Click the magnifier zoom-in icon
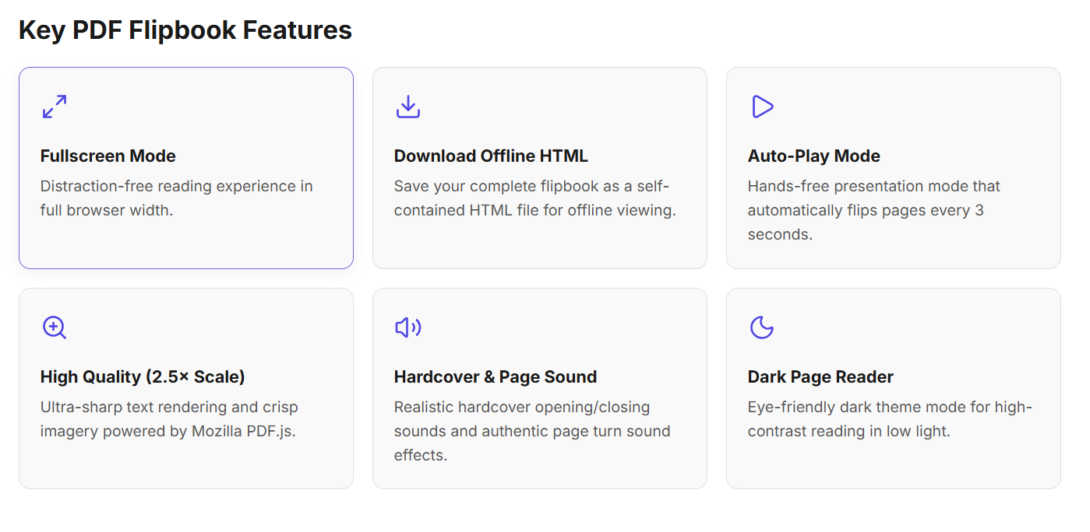This screenshot has height=532, width=1090. pos(55,327)
